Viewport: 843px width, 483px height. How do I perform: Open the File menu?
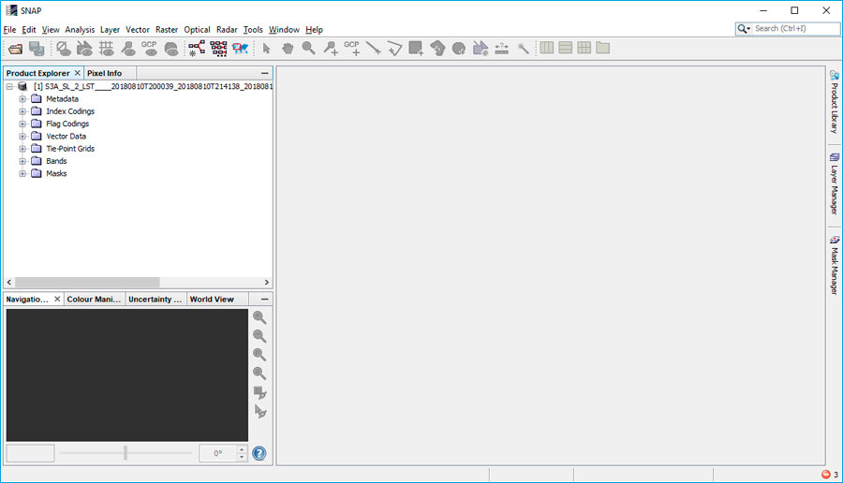tap(9, 30)
